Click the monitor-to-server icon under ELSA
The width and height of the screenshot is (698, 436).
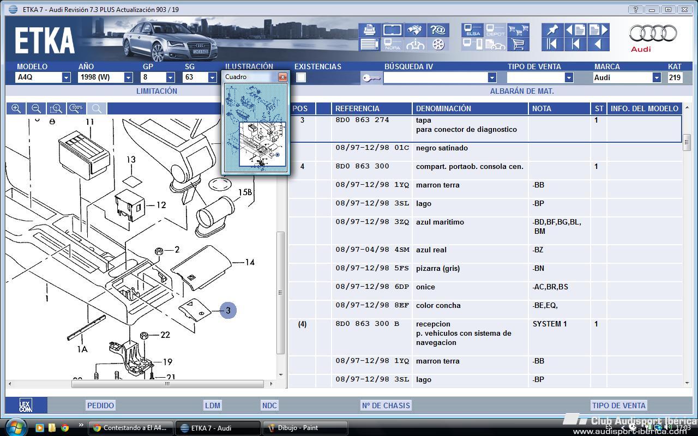472,45
